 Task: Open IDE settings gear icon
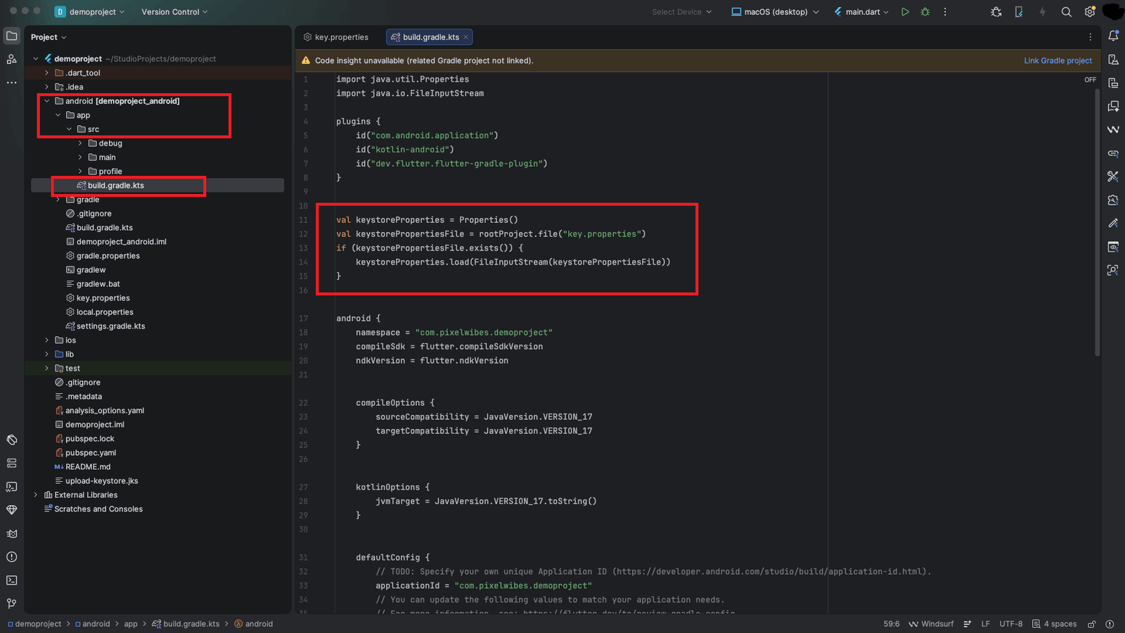point(1090,12)
